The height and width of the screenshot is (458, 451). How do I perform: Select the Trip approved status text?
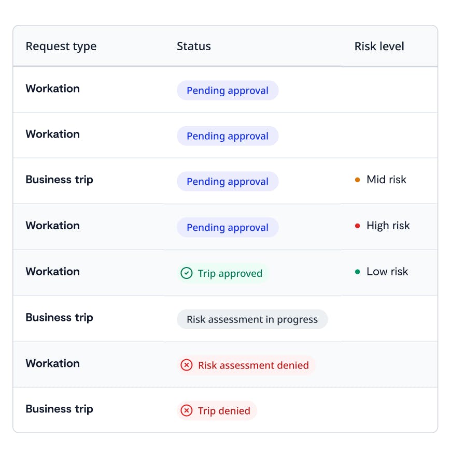point(230,273)
